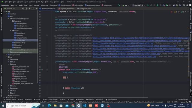Collapse the model package node
Image resolution: width=192 pixels, height=108 pixels.
[x=11, y=31]
